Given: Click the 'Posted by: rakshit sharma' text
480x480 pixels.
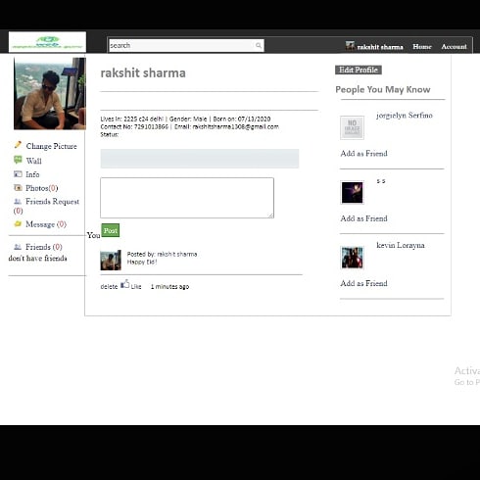Looking at the screenshot, I should [x=162, y=254].
